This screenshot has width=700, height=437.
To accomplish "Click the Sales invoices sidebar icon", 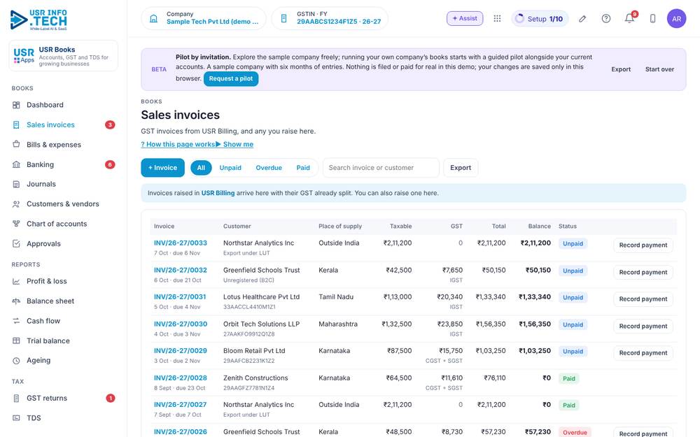I will pyautogui.click(x=16, y=125).
